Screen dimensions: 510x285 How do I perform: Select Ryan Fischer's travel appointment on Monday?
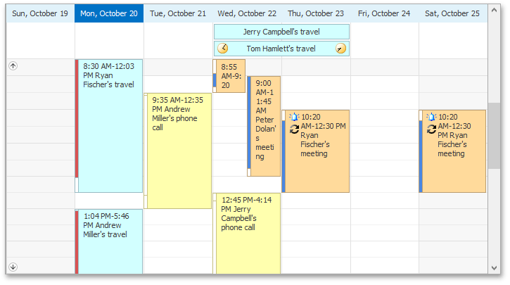point(110,127)
